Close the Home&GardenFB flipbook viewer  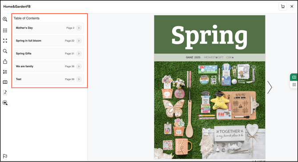pos(292,7)
